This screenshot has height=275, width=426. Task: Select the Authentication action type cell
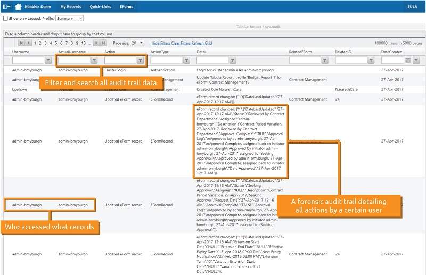(163, 70)
